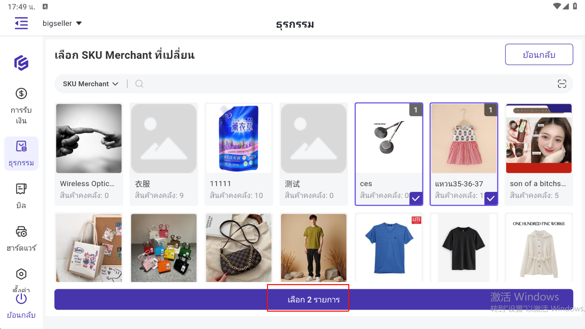This screenshot has width=585, height=329.
Task: Collapse the sidebar menu icon
Action: click(x=21, y=23)
